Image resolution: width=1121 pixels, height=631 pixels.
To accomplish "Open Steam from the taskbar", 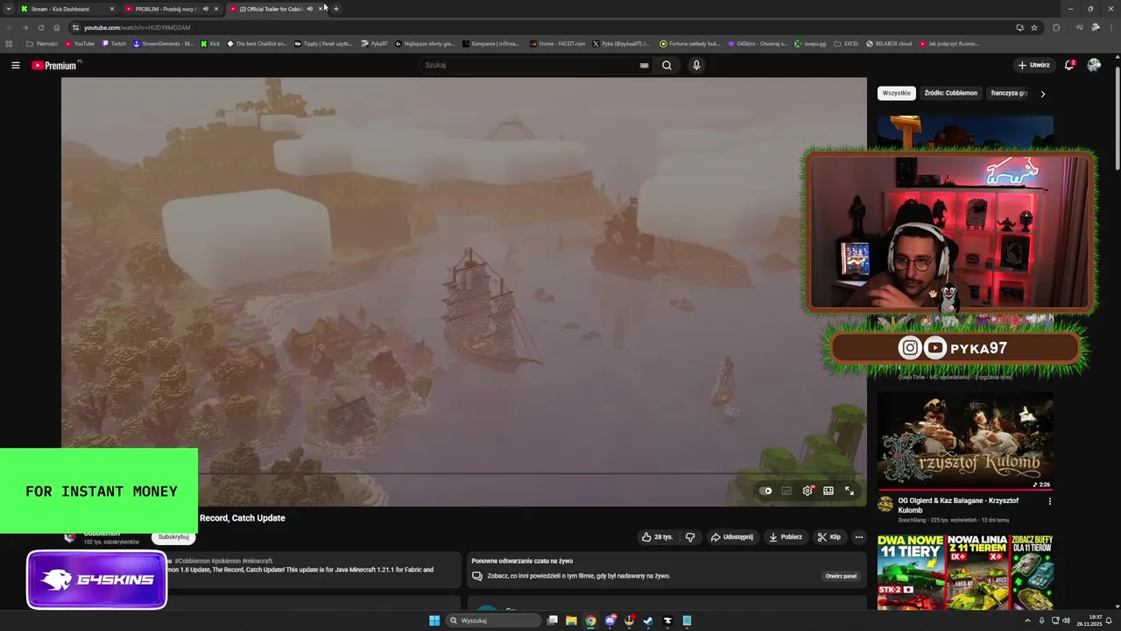I will [x=648, y=620].
